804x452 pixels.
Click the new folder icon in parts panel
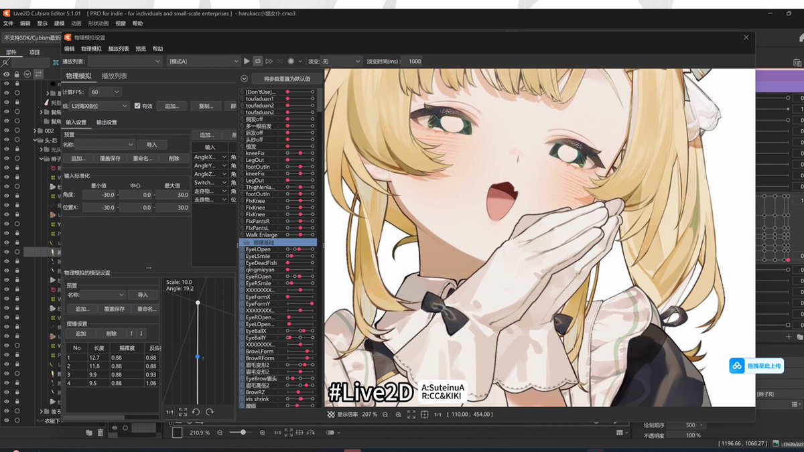point(89,433)
